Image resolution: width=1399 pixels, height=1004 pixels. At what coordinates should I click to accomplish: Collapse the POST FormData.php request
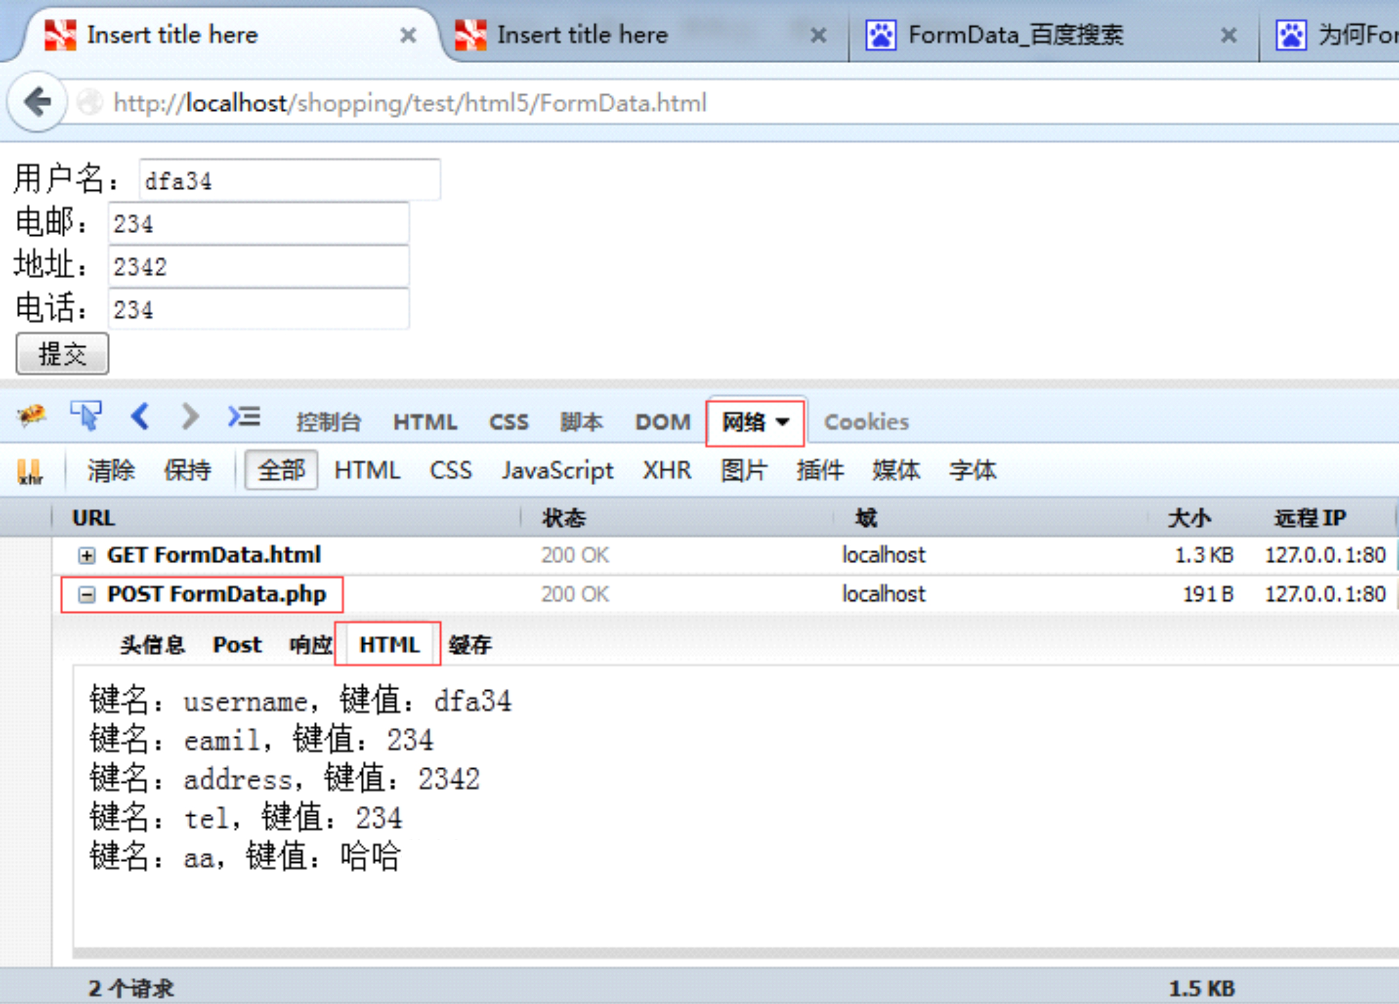tap(87, 595)
